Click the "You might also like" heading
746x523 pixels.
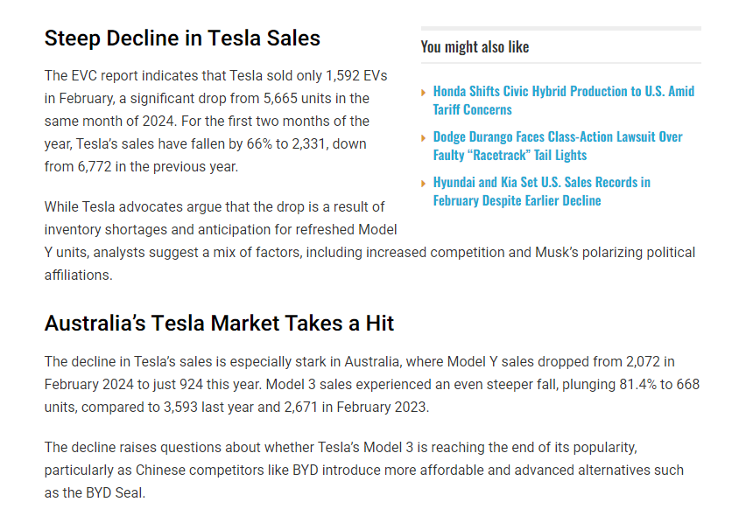(x=475, y=46)
